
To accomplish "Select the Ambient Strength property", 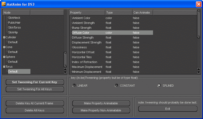I will (x=83, y=23).
